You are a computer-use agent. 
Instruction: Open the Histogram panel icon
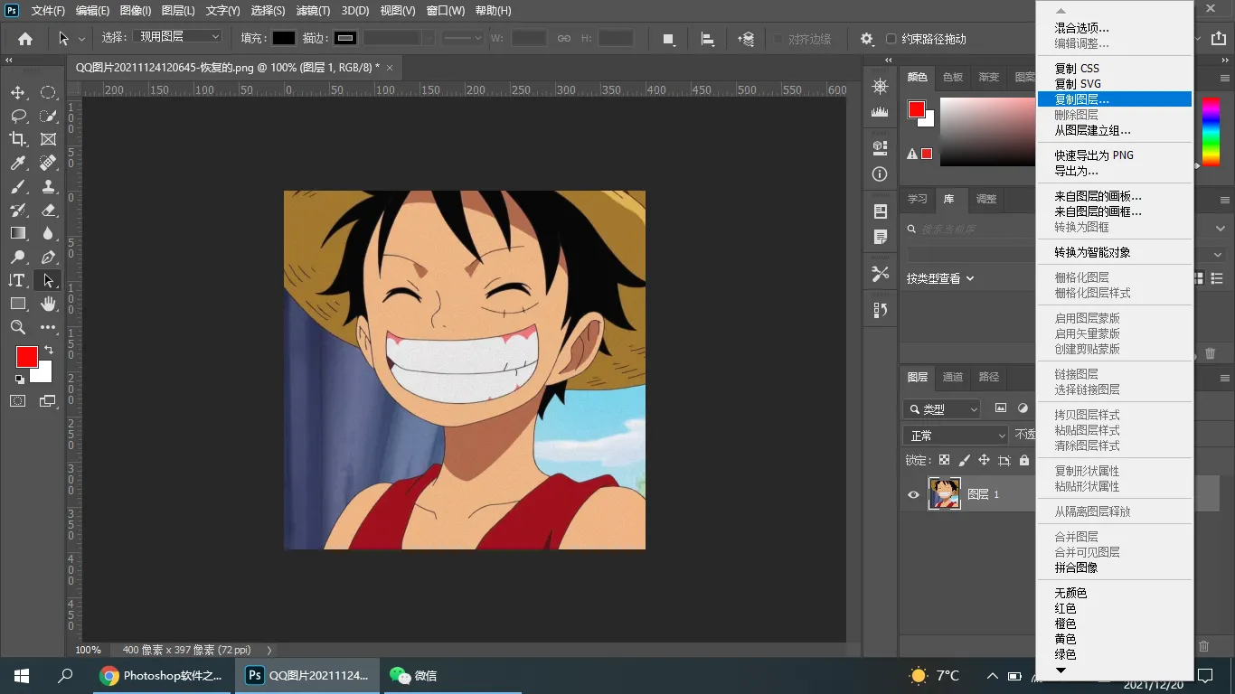click(x=880, y=111)
